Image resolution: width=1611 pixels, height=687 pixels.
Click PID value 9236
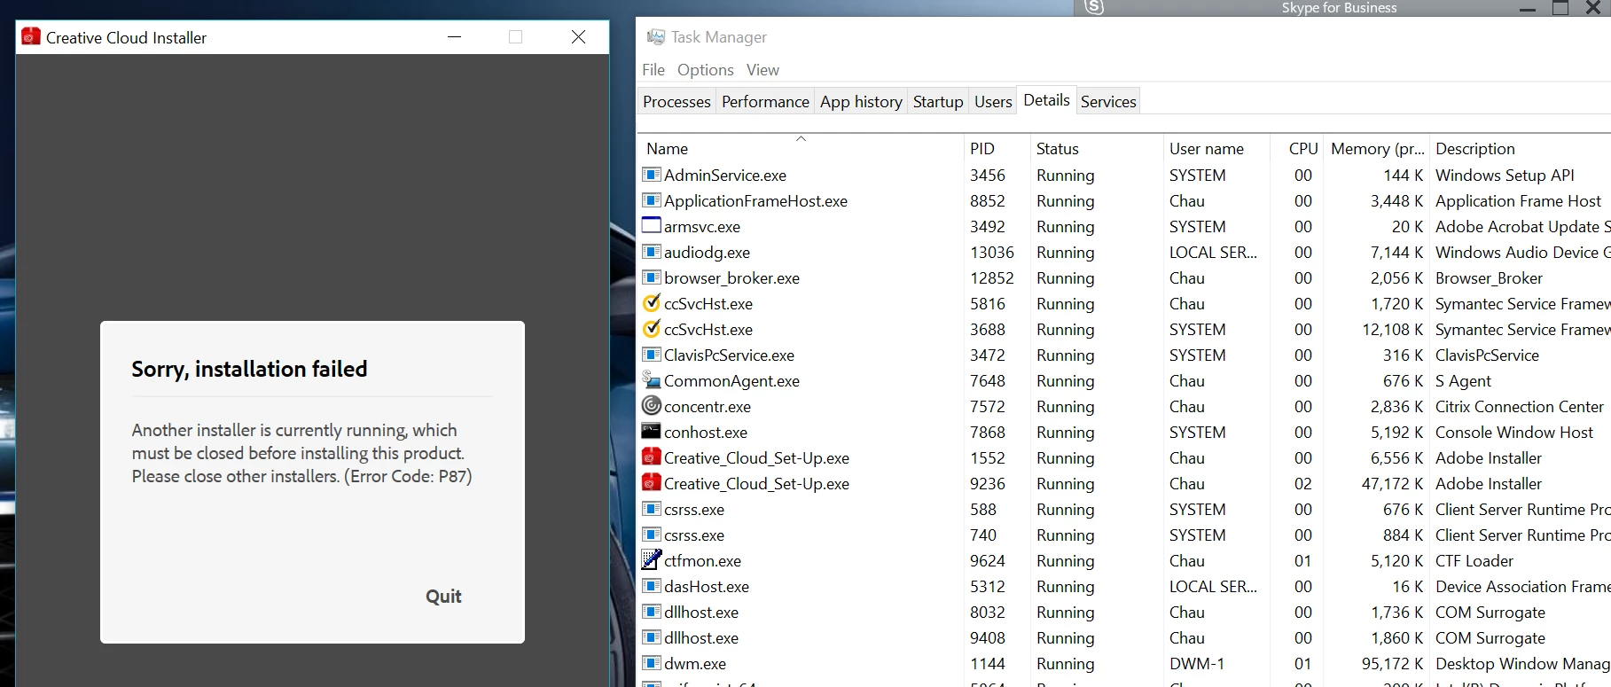pos(988,483)
